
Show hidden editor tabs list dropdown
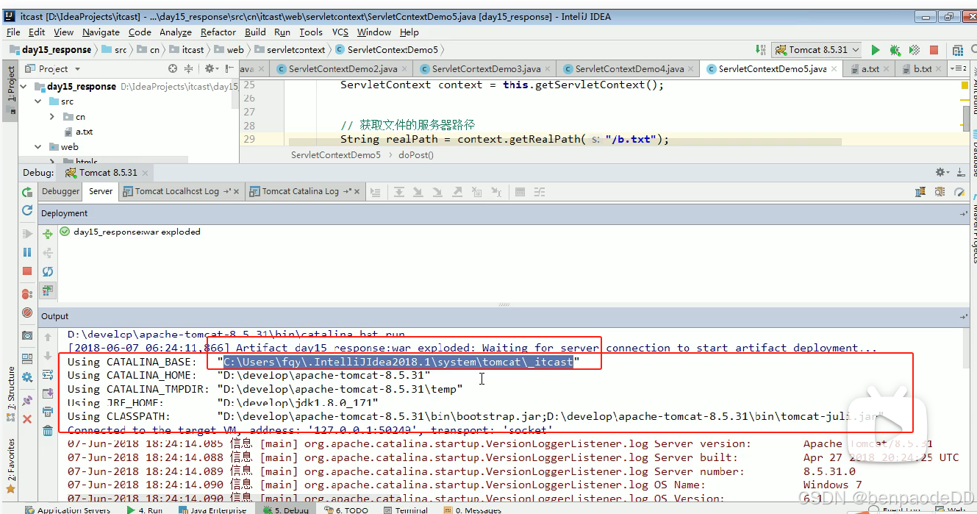pyautogui.click(x=959, y=68)
